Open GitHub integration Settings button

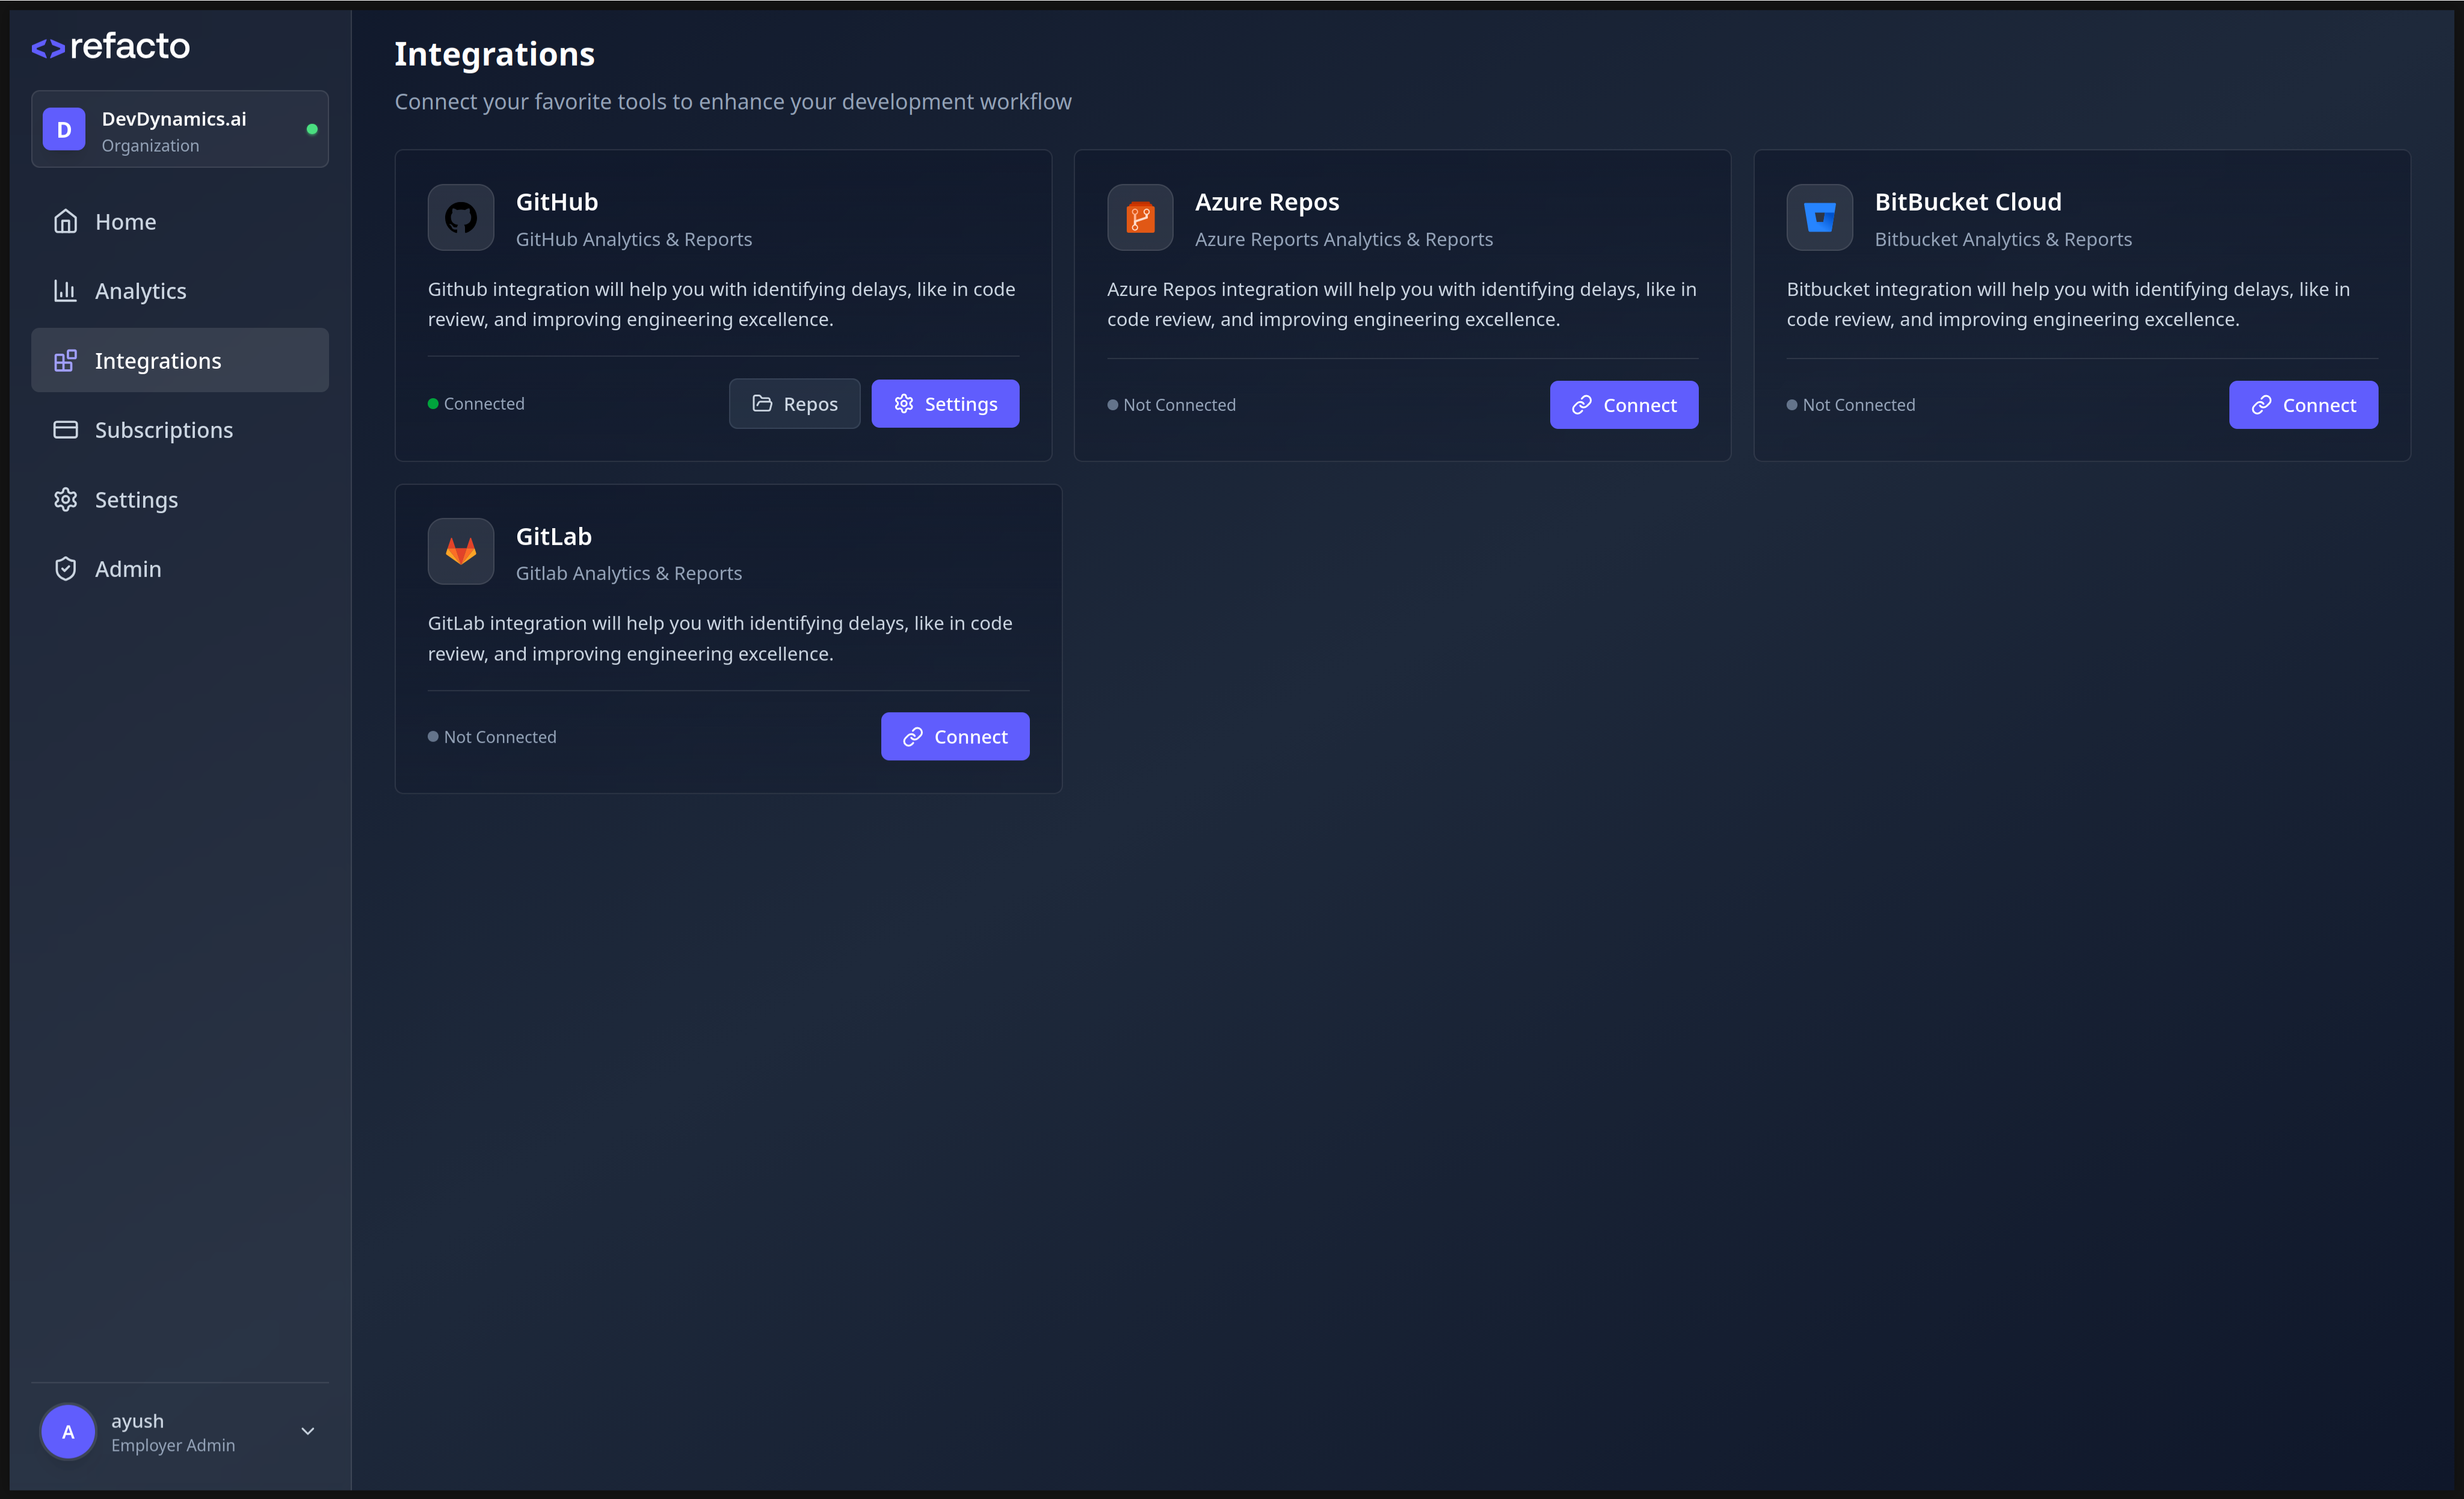coord(945,404)
